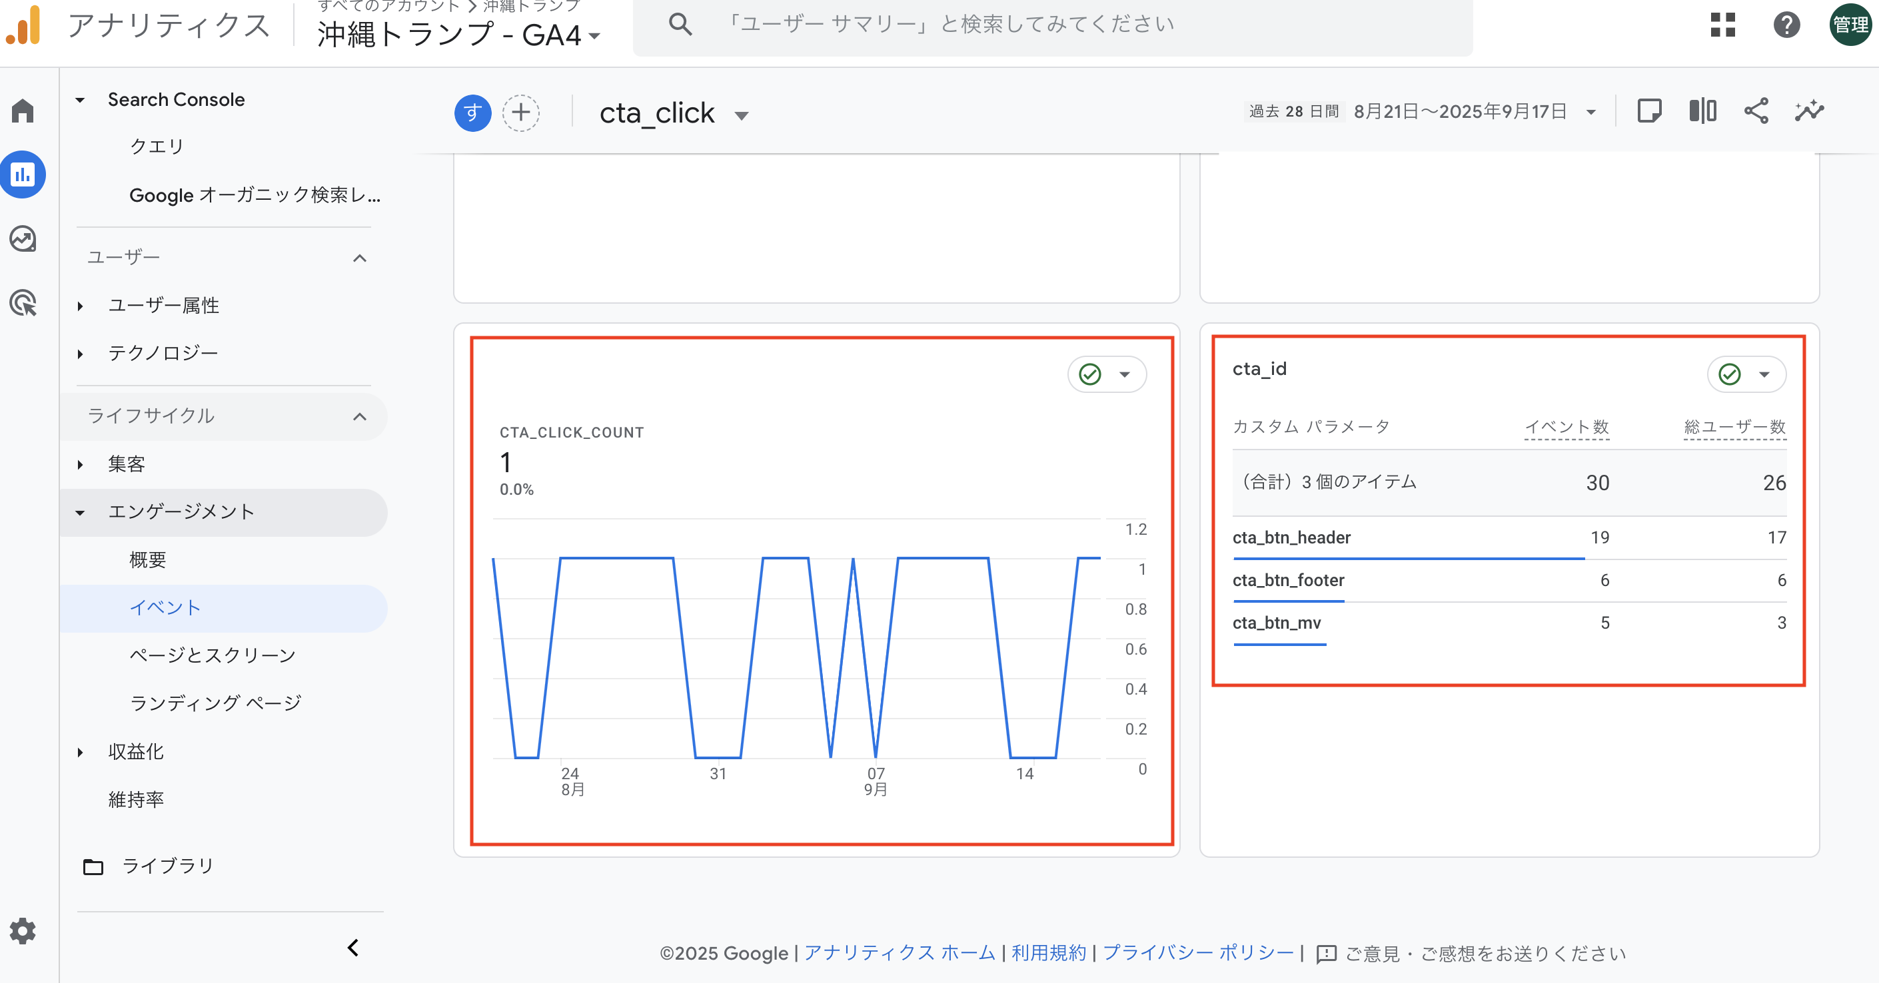This screenshot has width=1879, height=983.
Task: Select ランディング ページ in the sidebar
Action: point(215,703)
